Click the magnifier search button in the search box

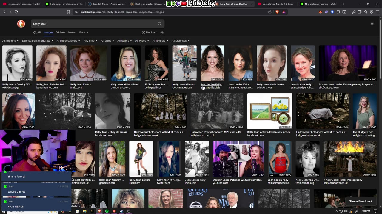[x=160, y=24]
